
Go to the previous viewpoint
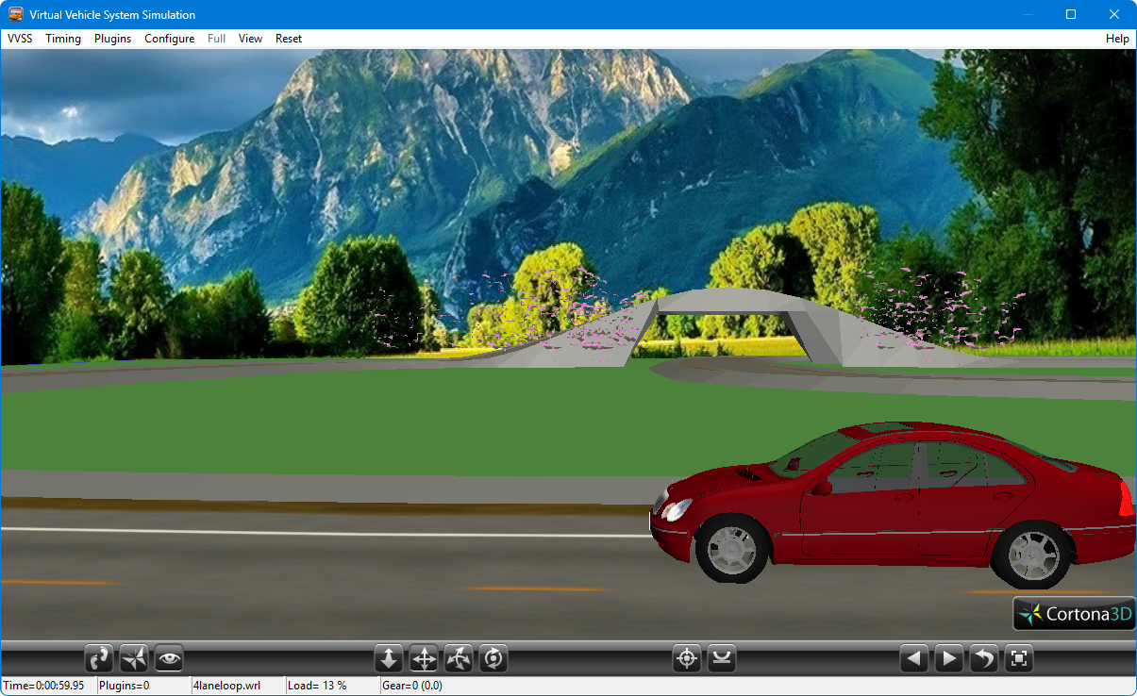(913, 658)
